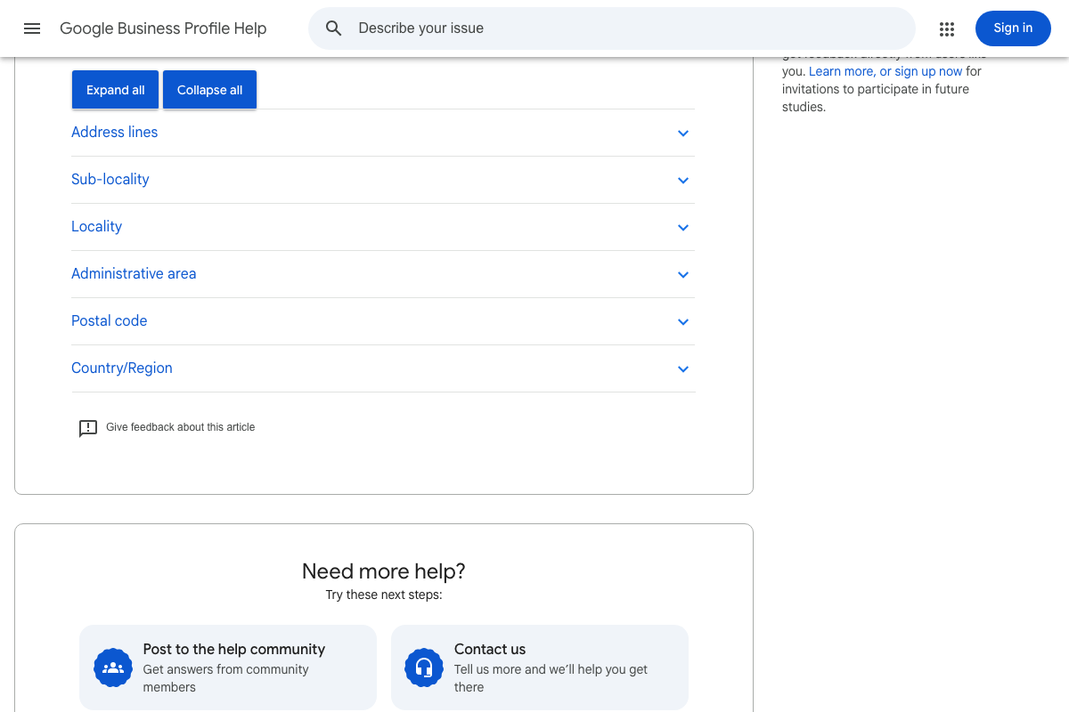Click the Contact us headset icon
1069x712 pixels.
pyautogui.click(x=424, y=667)
